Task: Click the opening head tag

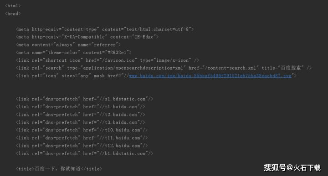Action: [x=13, y=14]
